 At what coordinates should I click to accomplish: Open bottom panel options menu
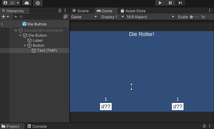[x=210, y=126]
